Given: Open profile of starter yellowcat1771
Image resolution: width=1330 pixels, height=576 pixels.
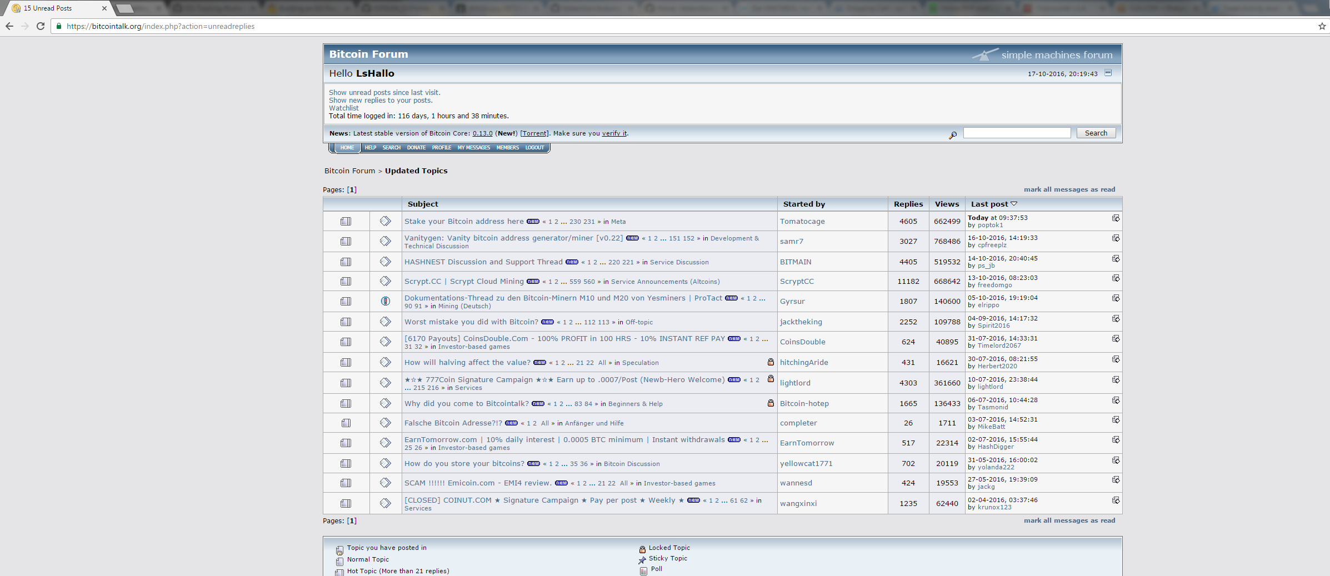Looking at the screenshot, I should click(x=806, y=464).
